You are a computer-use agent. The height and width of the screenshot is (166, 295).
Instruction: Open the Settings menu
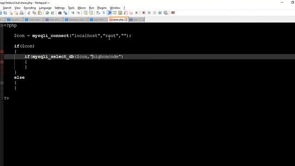59,8
